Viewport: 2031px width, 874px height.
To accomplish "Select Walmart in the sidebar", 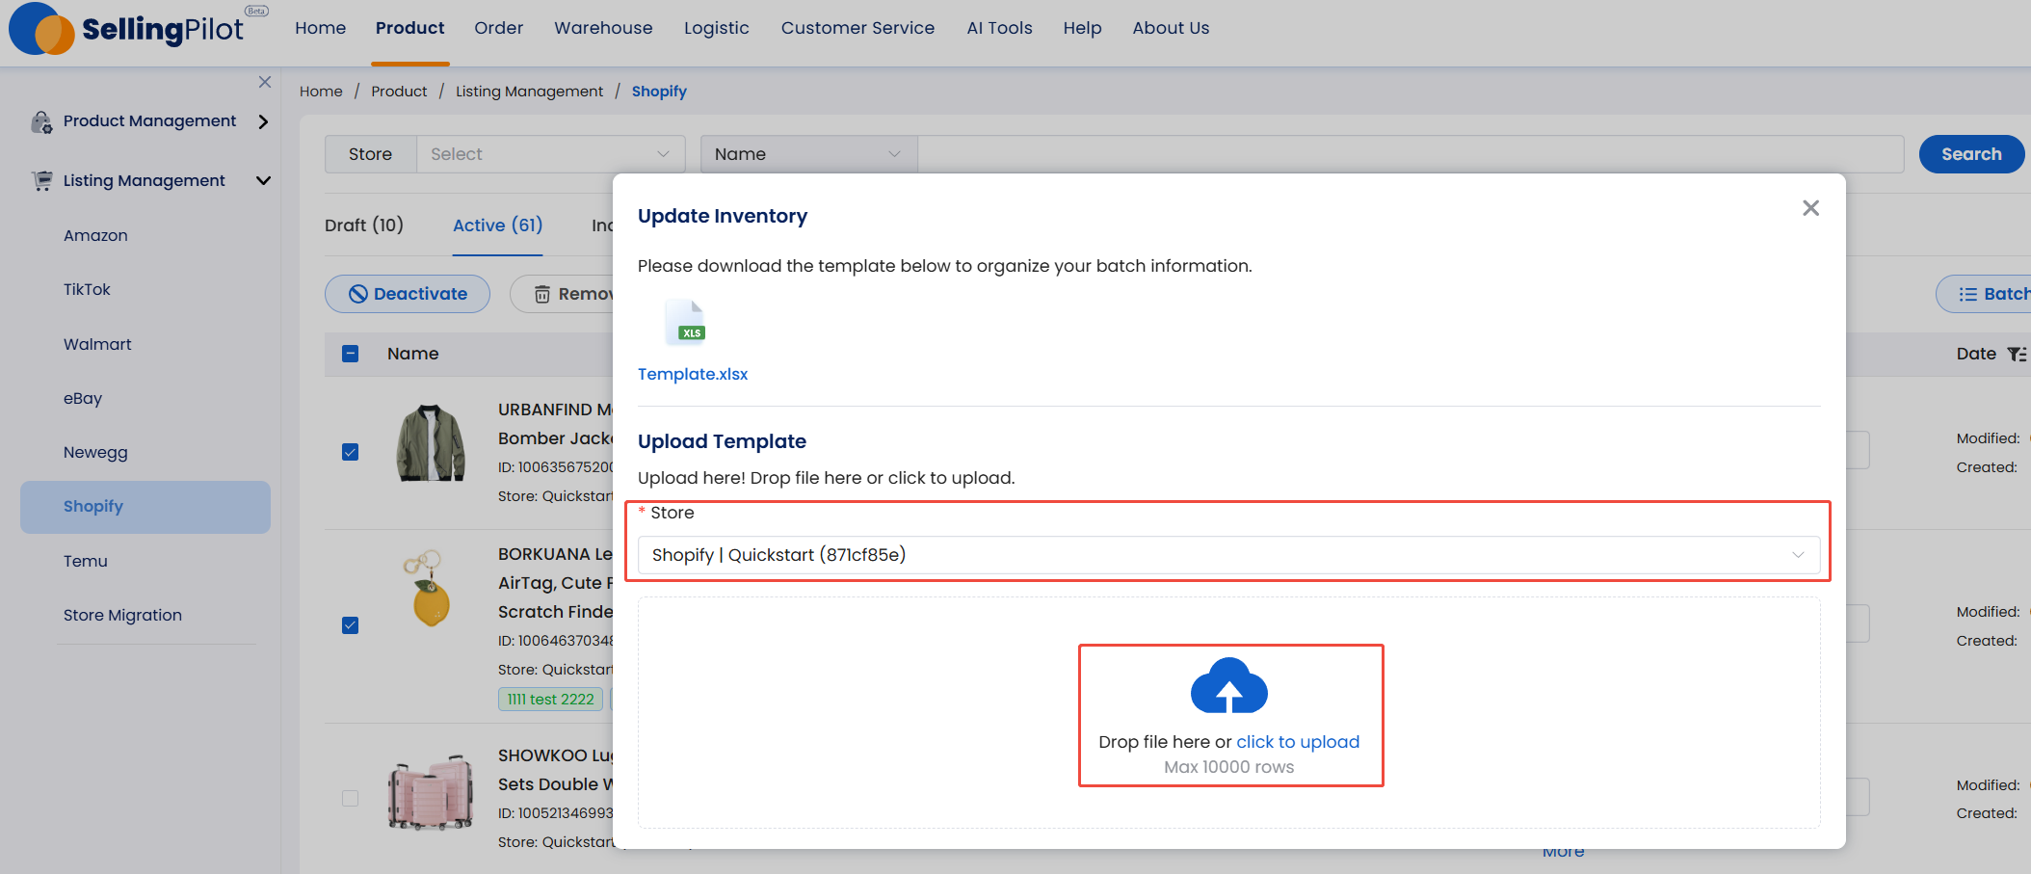I will pyautogui.click(x=97, y=344).
